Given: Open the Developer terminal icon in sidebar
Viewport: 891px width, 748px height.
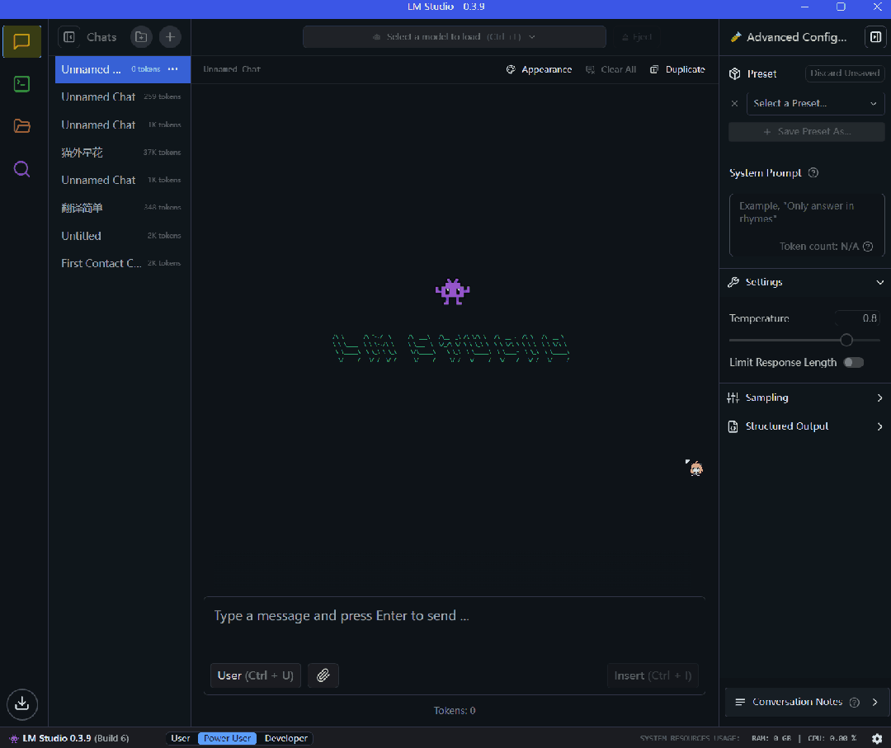Looking at the screenshot, I should tap(22, 83).
